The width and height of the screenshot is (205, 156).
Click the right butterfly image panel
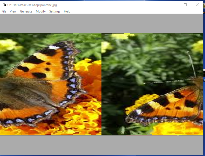[152, 84]
